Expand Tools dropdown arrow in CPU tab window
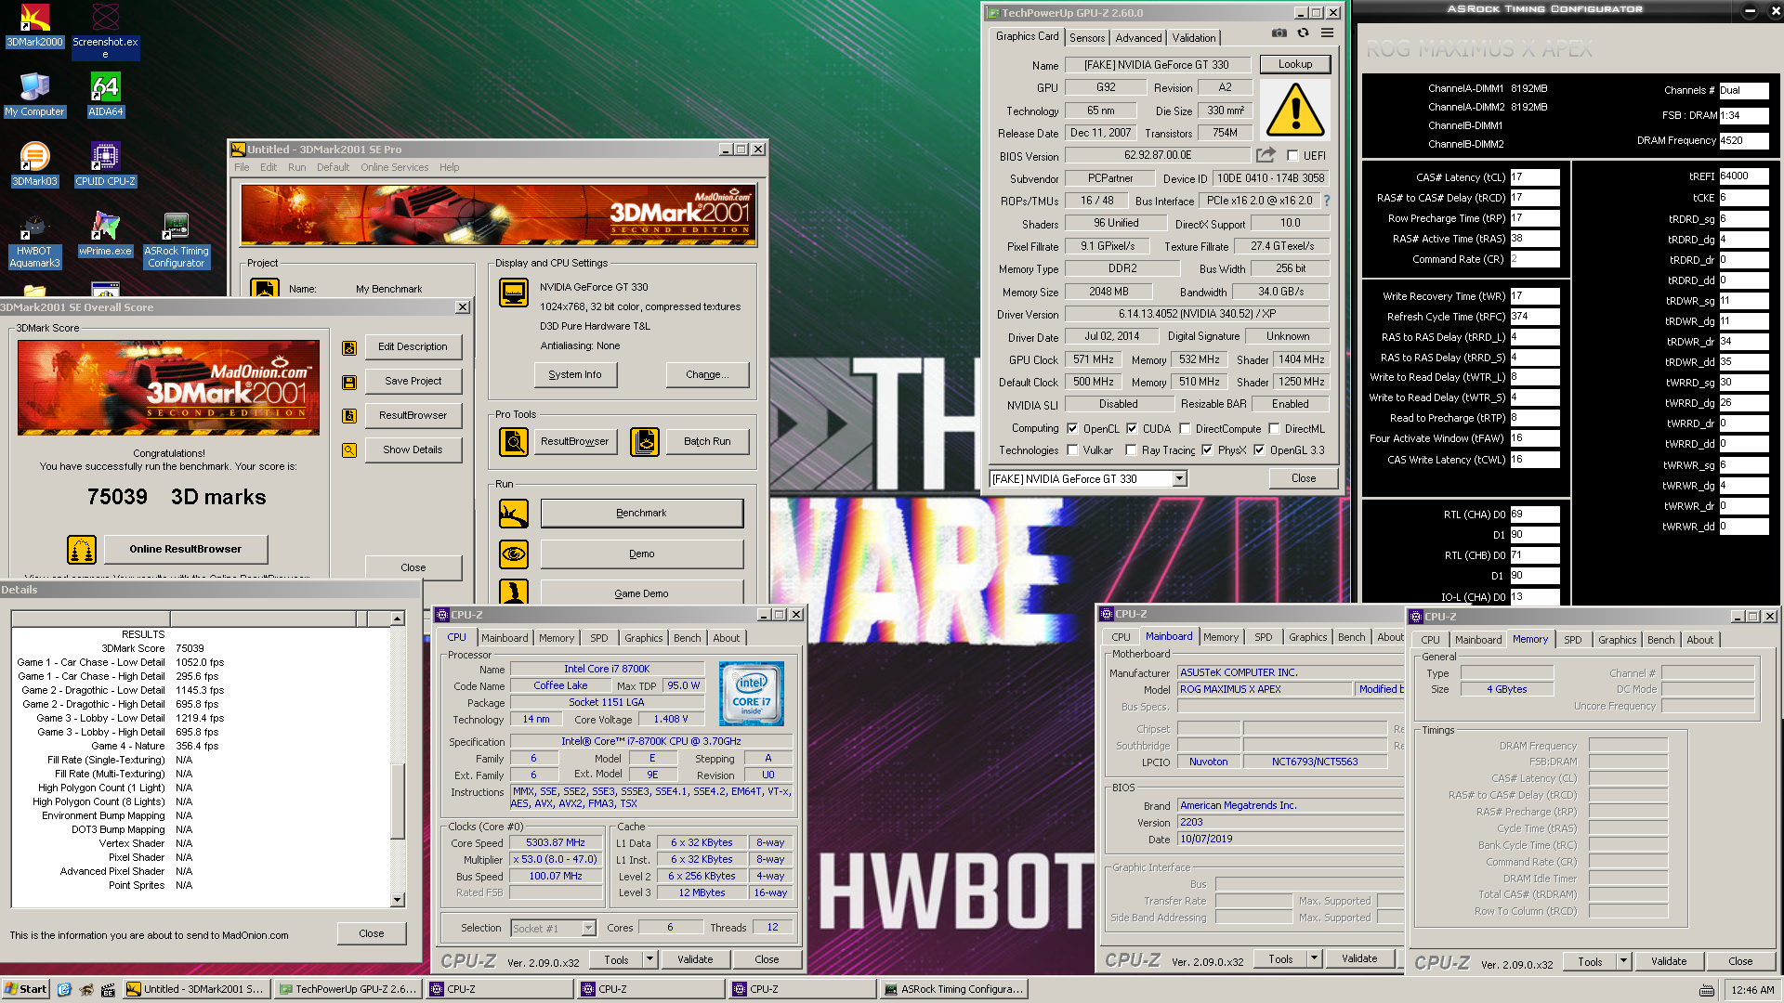 [x=649, y=959]
